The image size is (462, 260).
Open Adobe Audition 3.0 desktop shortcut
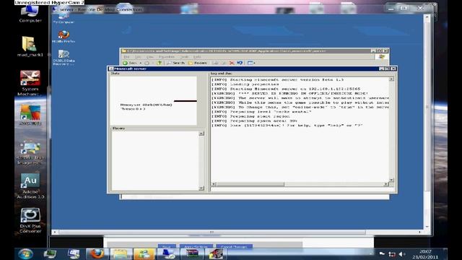click(30, 186)
